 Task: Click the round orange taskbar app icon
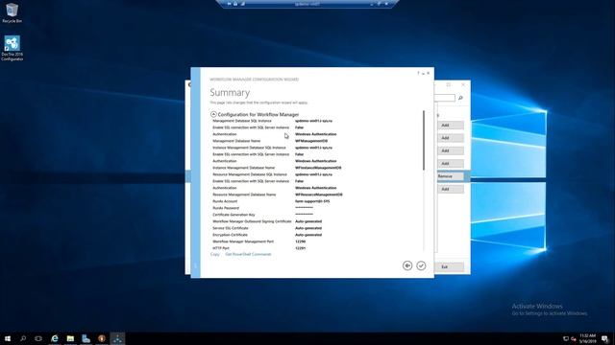click(x=102, y=338)
